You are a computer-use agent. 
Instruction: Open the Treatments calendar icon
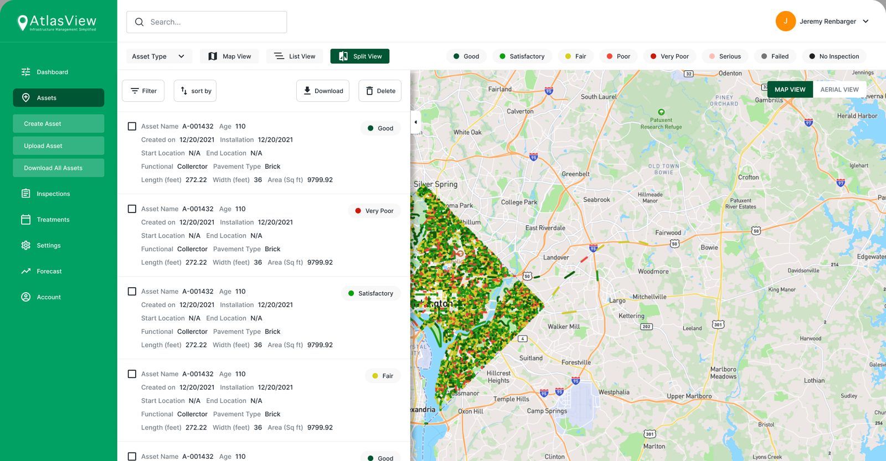click(x=26, y=220)
